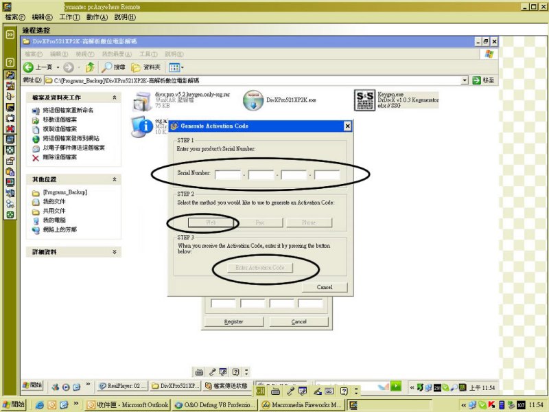
Task: Click the second Serial Number input box
Action: click(261, 174)
